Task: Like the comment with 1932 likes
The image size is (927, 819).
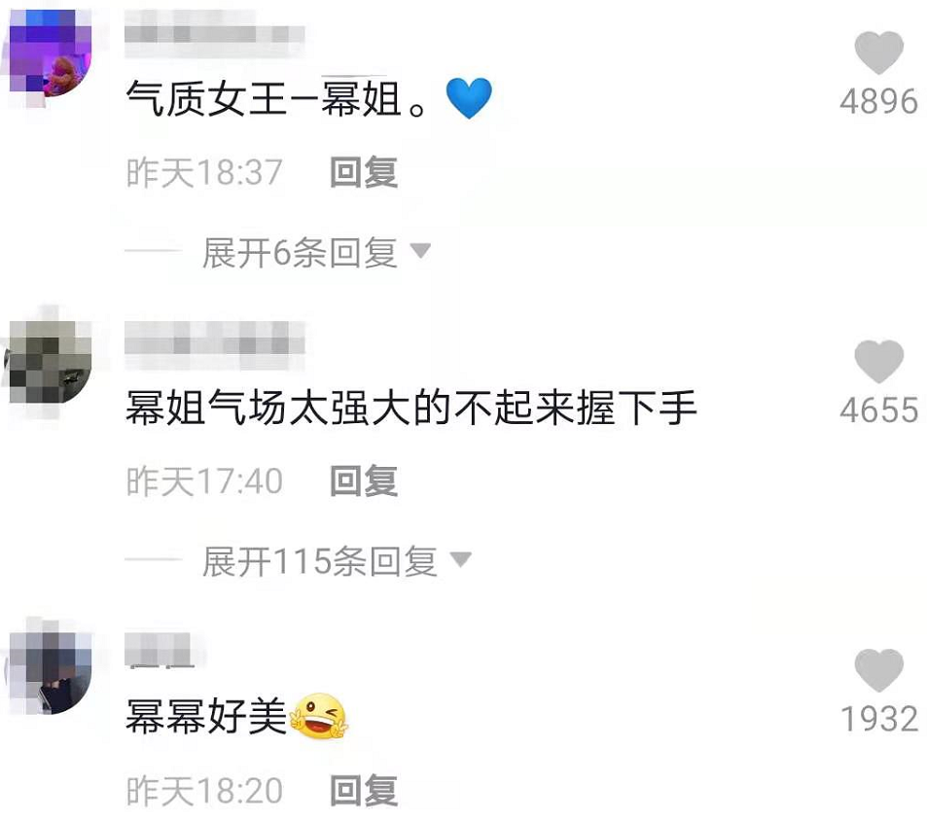Action: pyautogui.click(x=879, y=670)
